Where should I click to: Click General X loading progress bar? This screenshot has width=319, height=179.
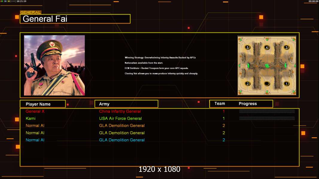coord(267,111)
